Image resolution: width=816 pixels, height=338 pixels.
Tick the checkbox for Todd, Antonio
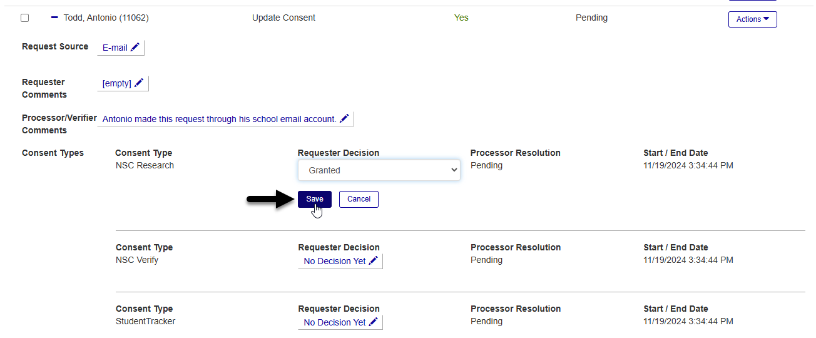(x=25, y=18)
